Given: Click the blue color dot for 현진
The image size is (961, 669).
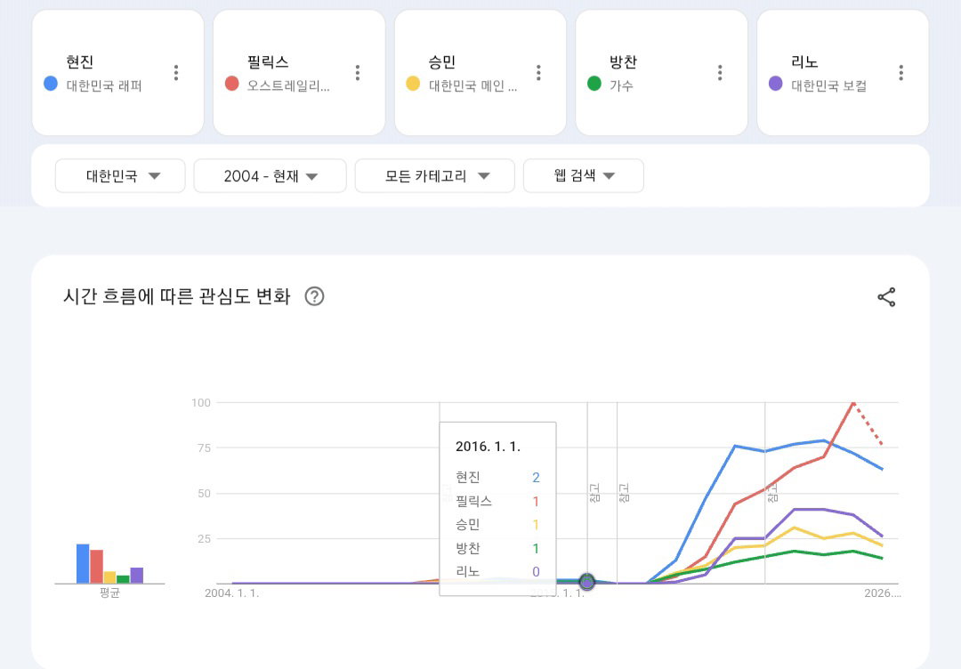Looking at the screenshot, I should click(x=51, y=84).
